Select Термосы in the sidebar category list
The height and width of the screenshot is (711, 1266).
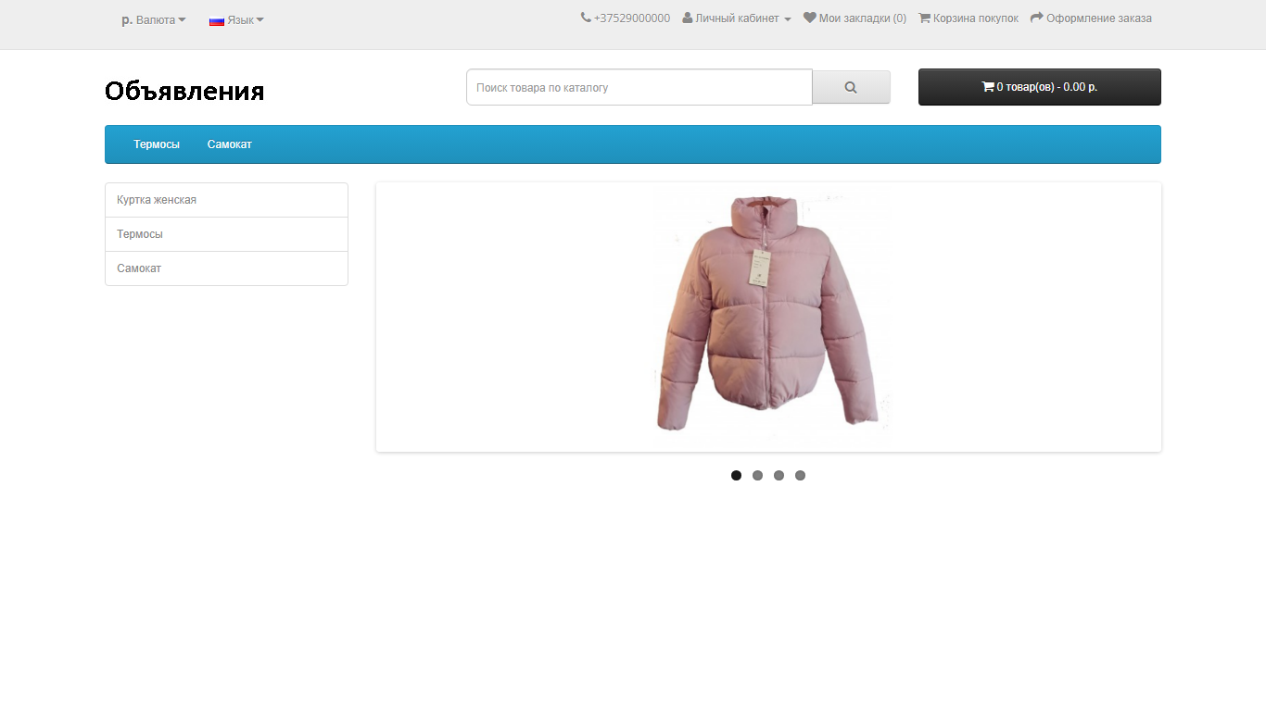pos(226,234)
